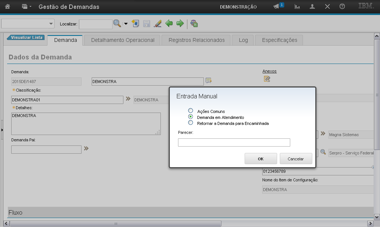Open the reports bar chart icon
Screen dimensions: 380x227
point(297,7)
